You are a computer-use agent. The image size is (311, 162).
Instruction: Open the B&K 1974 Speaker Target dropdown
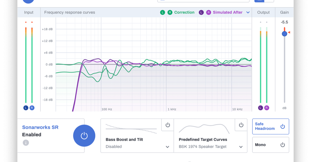(x=210, y=147)
